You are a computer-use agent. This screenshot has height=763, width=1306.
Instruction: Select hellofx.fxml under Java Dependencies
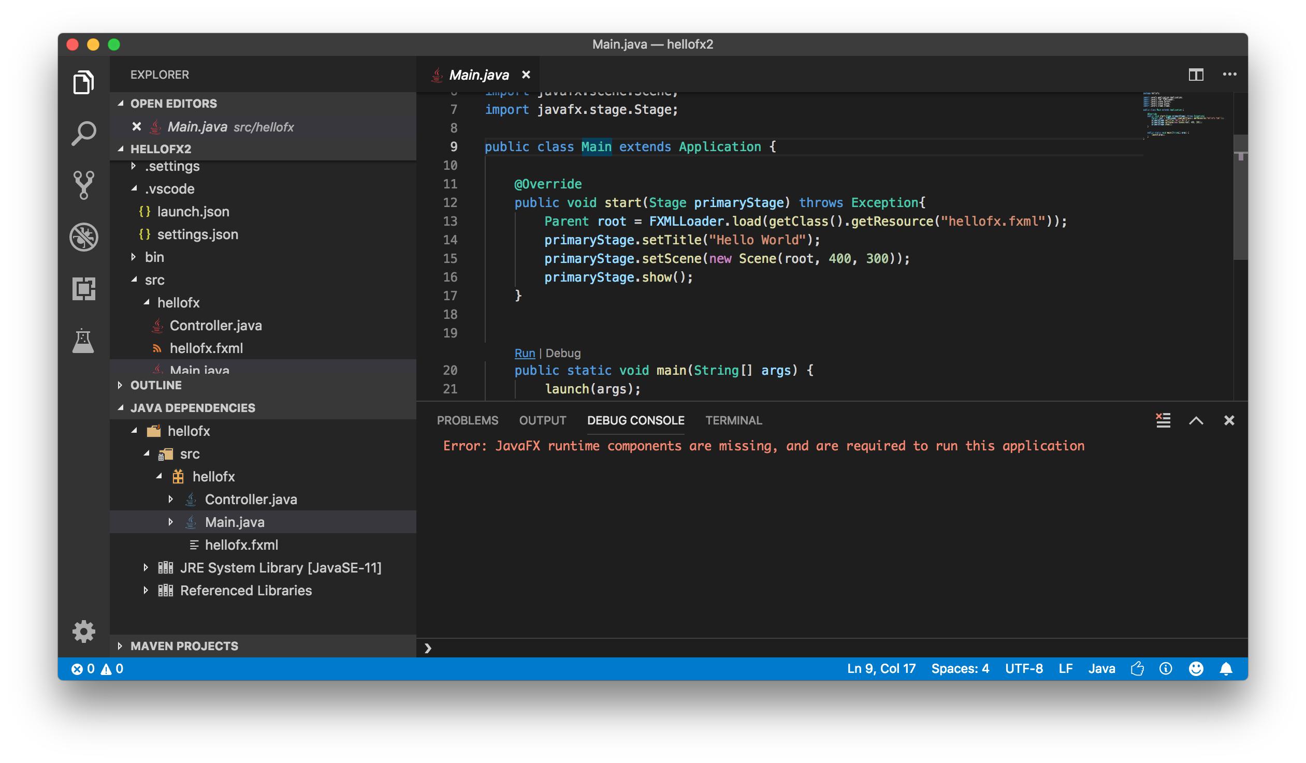tap(263, 545)
